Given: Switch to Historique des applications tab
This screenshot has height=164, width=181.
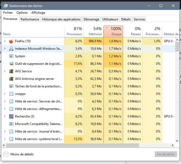Looking at the screenshot, I should (61, 19).
